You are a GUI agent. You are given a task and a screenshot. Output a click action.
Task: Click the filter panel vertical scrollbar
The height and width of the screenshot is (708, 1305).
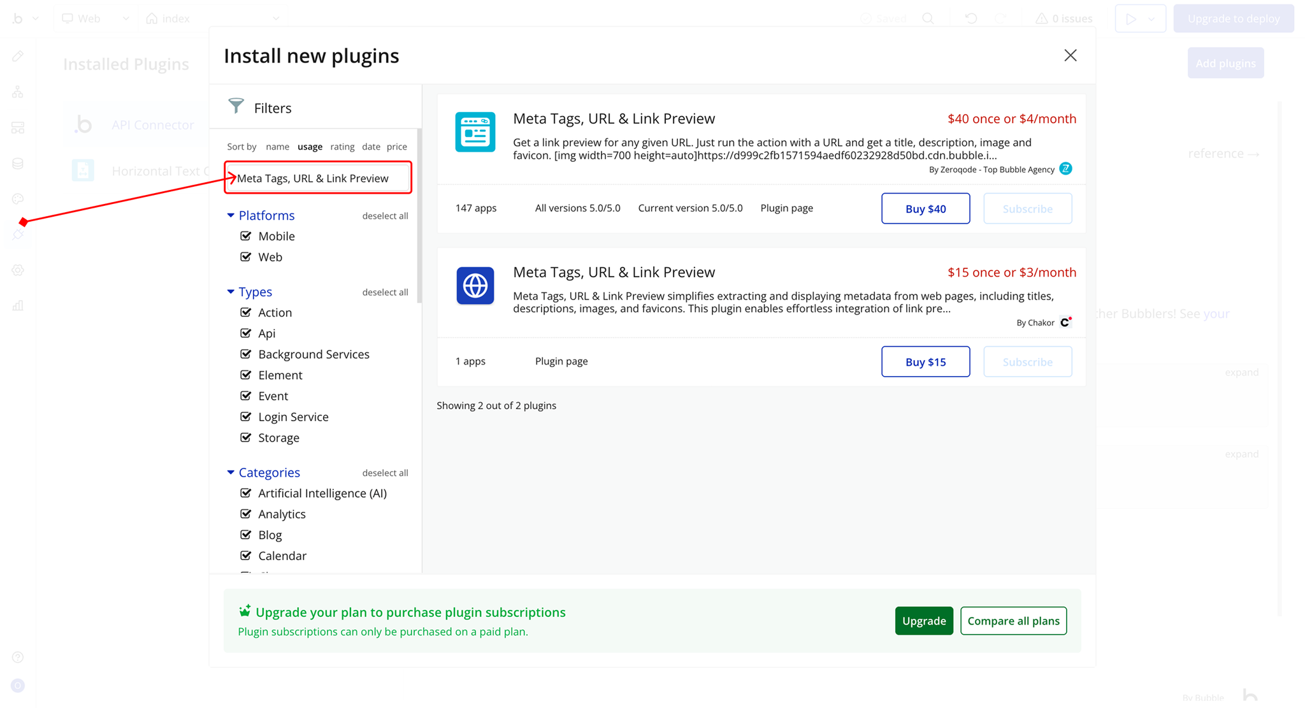point(419,217)
